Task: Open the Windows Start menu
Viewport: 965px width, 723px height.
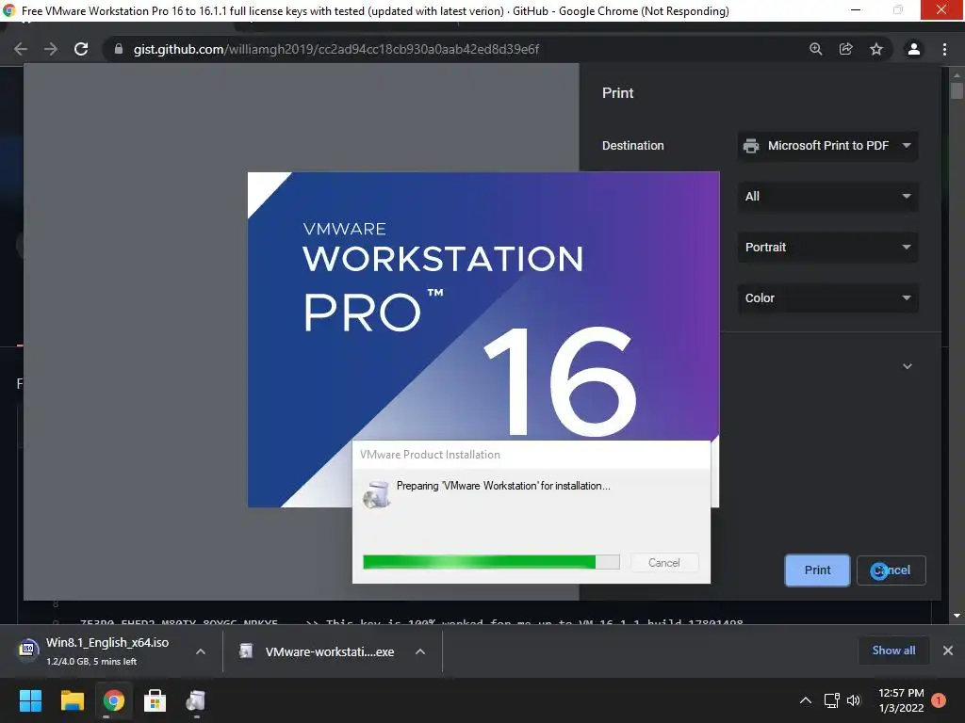Action: pos(30,700)
